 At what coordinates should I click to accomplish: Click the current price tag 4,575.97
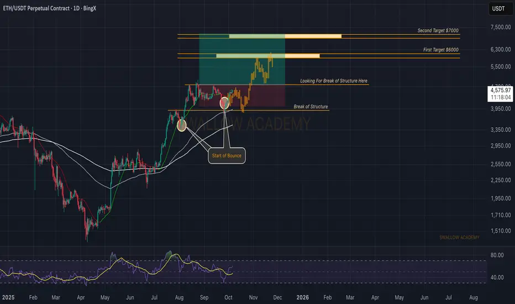click(x=501, y=93)
